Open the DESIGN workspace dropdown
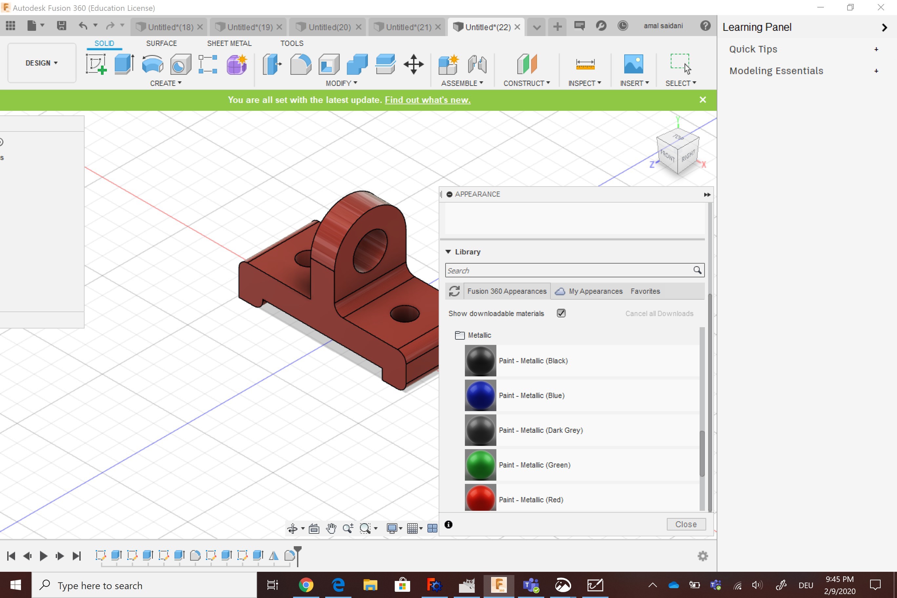Viewport: 897px width, 598px height. coord(42,63)
